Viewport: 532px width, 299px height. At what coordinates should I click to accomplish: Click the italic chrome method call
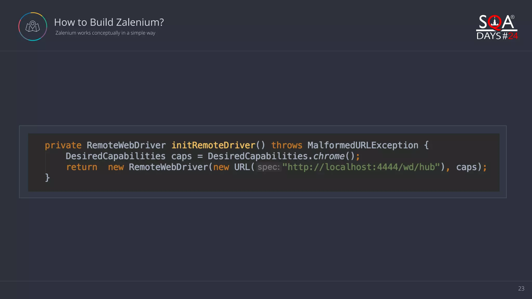(329, 156)
